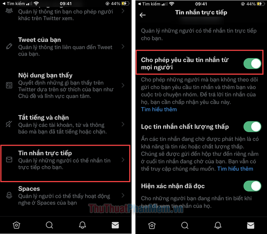The image size is (267, 234).
Task: Turn off Hiện xác nhận đã đọc
Action: 252,186
